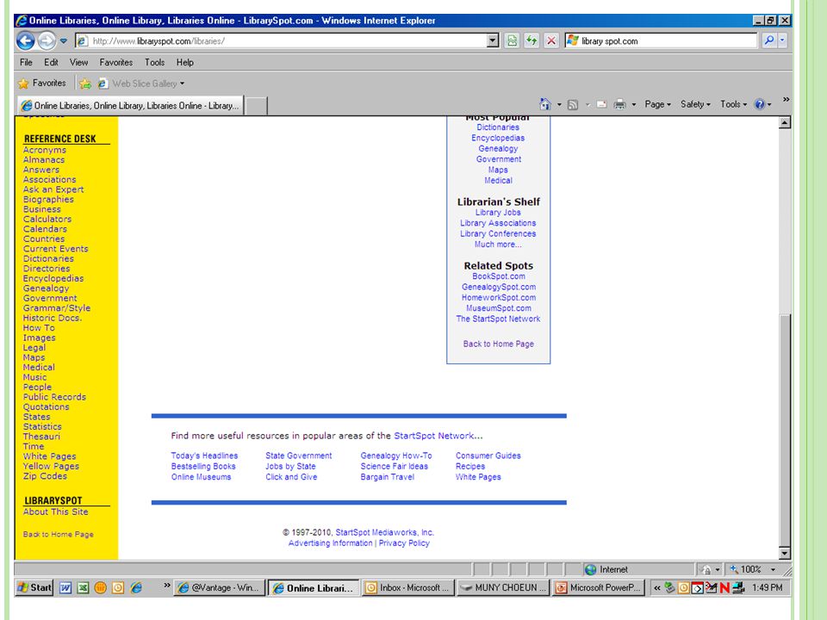This screenshot has width=827, height=620.
Task: Click the Internet zone globe icon
Action: (x=590, y=569)
